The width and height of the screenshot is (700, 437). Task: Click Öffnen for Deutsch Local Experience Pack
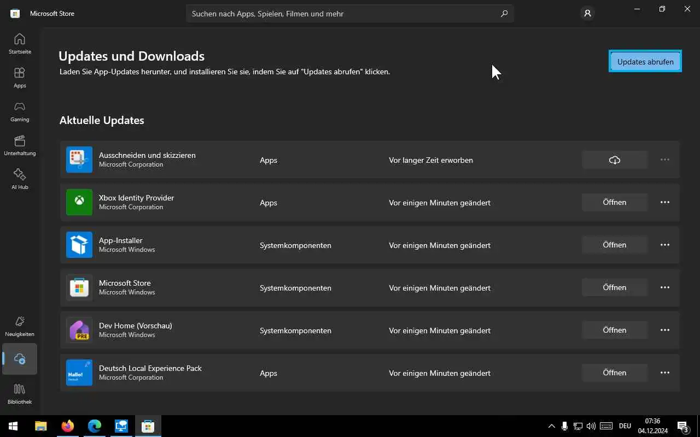click(615, 373)
